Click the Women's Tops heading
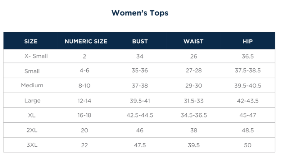Image resolution: width=282 pixels, height=164 pixels. click(140, 13)
